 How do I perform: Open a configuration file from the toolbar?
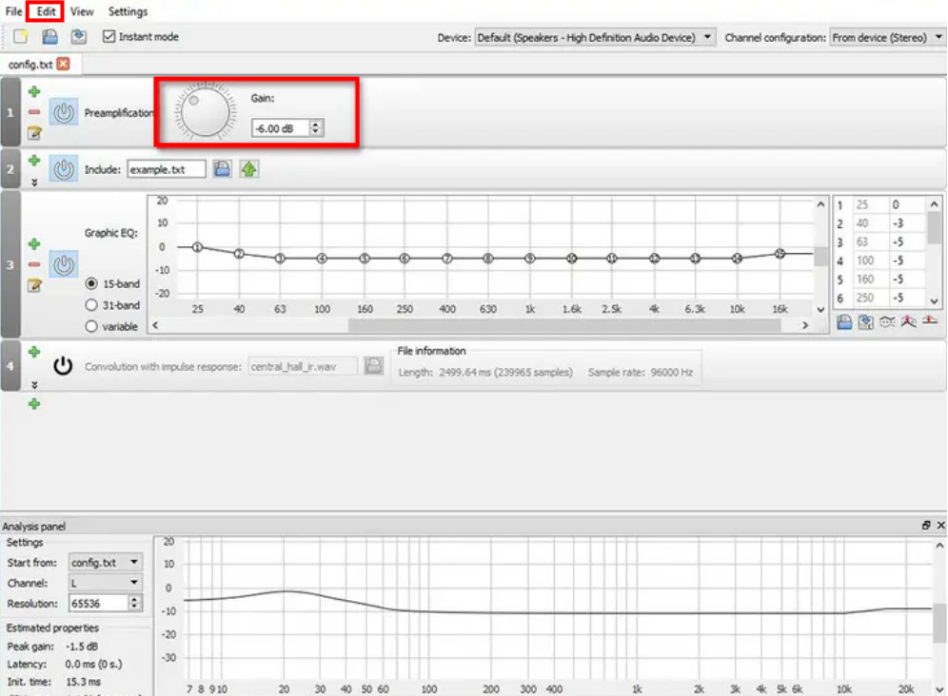tap(49, 37)
